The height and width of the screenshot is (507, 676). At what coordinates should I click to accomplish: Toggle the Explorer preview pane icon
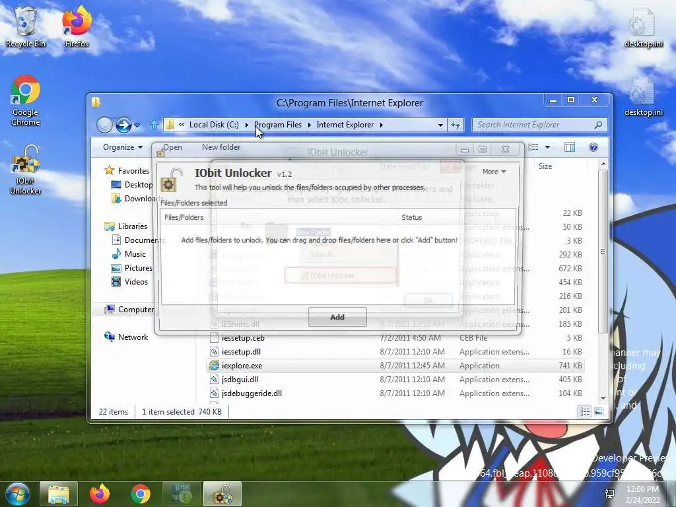pos(570,147)
